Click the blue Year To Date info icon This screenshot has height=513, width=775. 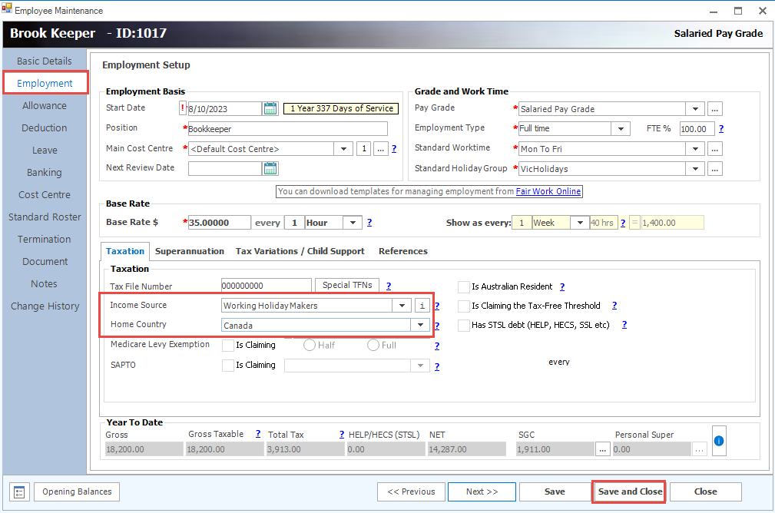coord(719,441)
